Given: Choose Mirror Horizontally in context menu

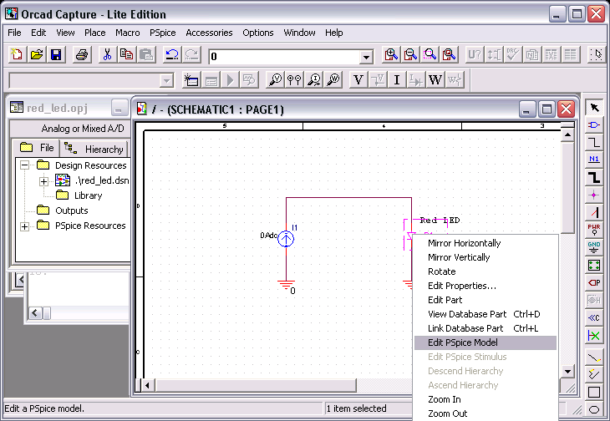Looking at the screenshot, I should tap(485, 243).
